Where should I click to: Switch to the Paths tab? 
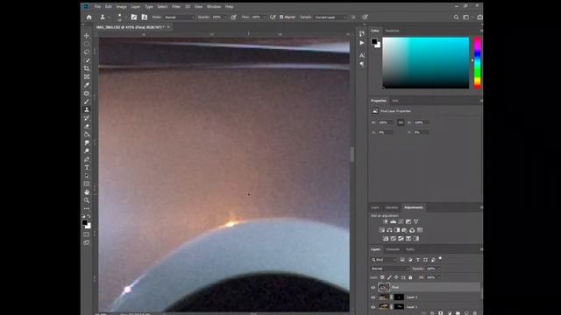pos(410,249)
